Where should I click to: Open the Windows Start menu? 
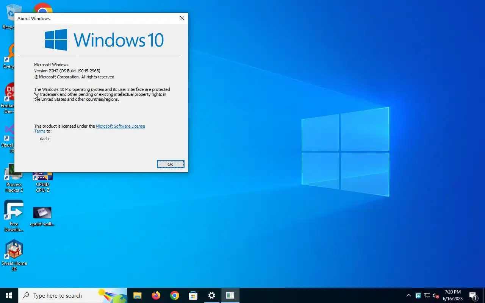[9, 295]
